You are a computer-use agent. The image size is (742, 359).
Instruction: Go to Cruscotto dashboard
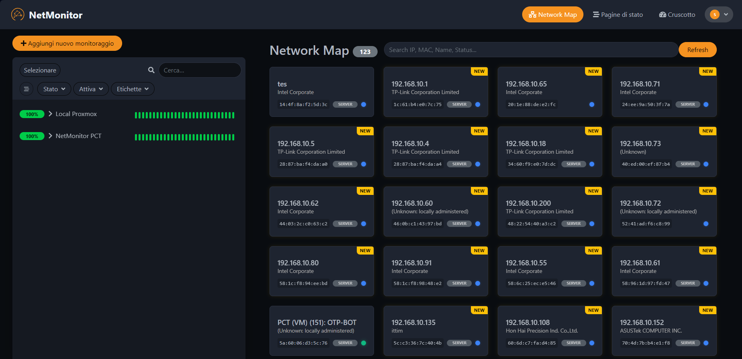(677, 14)
